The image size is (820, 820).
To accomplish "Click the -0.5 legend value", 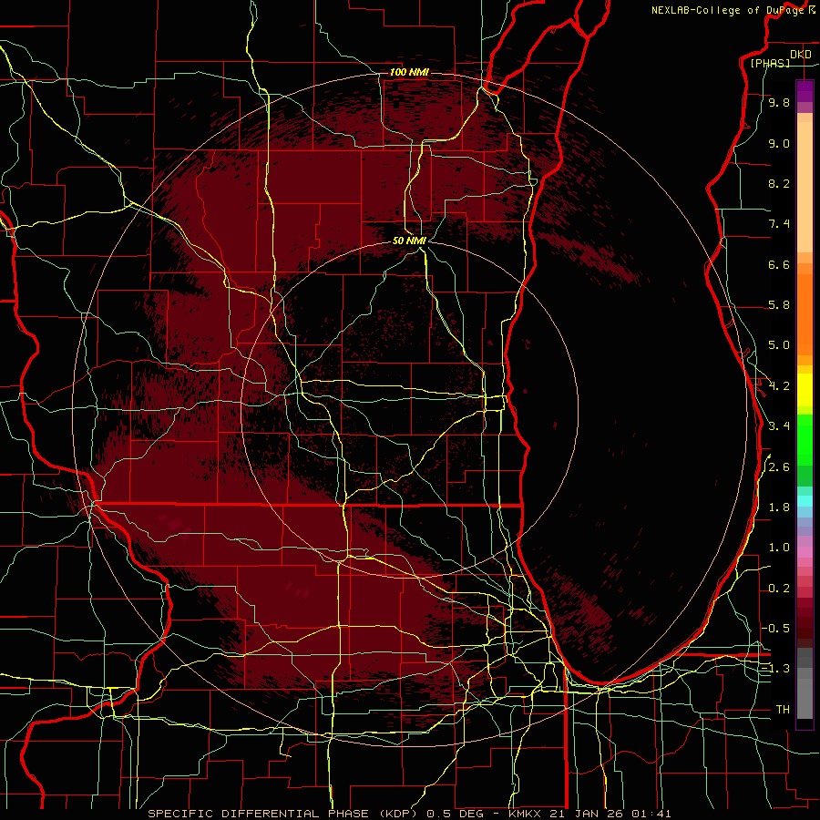I will coord(775,628).
